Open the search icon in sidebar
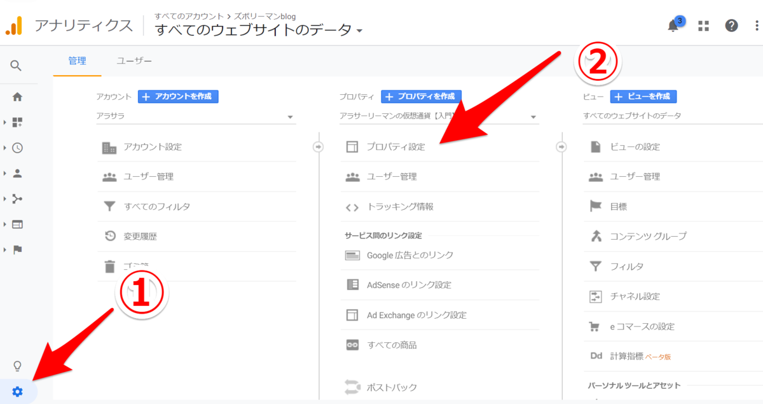The width and height of the screenshot is (763, 404). 17,66
